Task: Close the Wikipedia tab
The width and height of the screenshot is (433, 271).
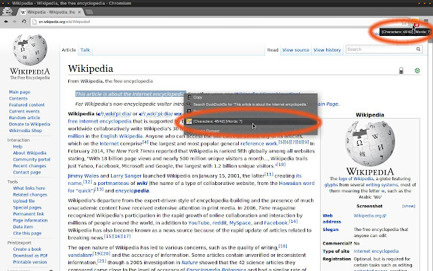Action: click(80, 12)
